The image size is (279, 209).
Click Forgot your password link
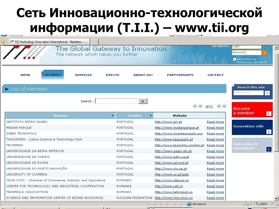coord(252,62)
